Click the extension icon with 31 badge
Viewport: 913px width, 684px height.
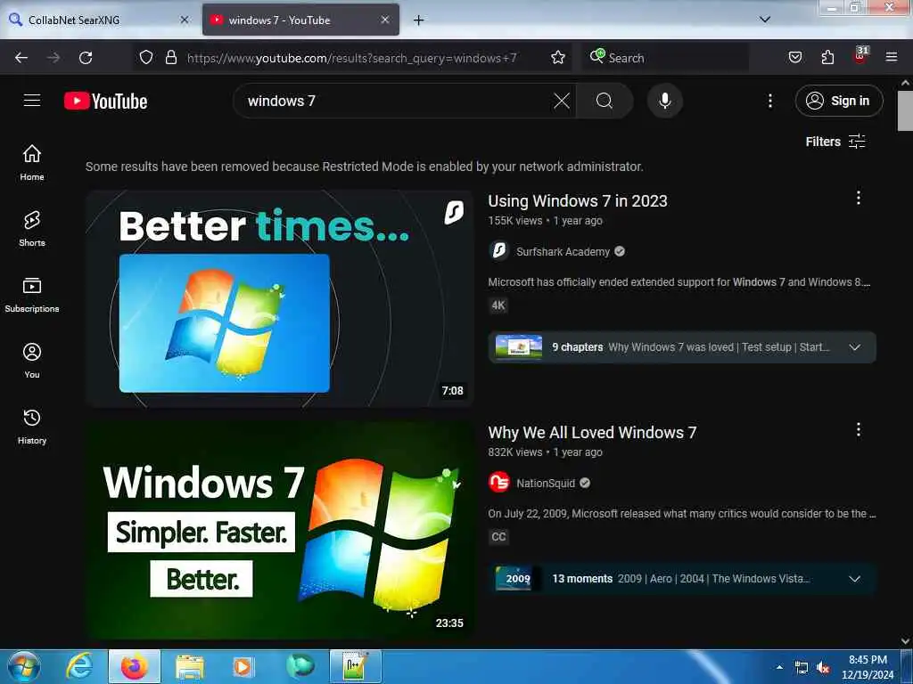click(x=860, y=56)
